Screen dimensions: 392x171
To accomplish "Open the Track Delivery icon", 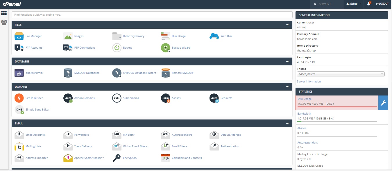I will [x=68, y=146].
